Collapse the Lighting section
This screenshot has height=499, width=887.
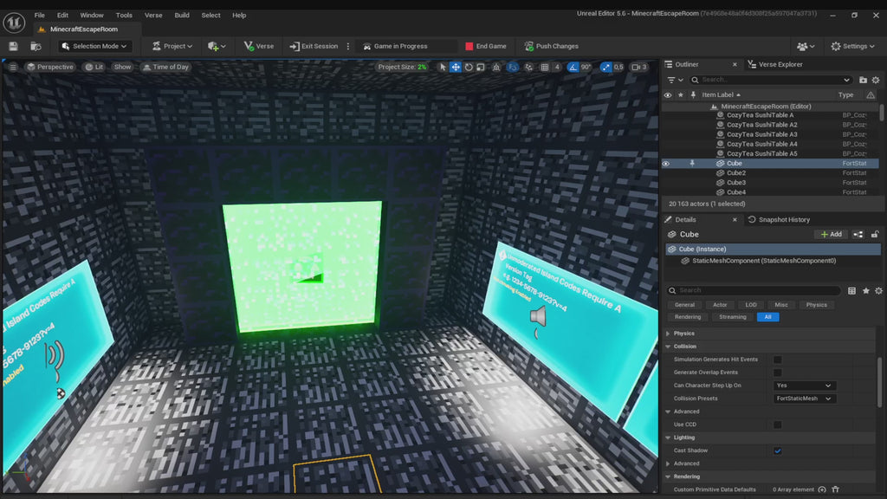668,437
